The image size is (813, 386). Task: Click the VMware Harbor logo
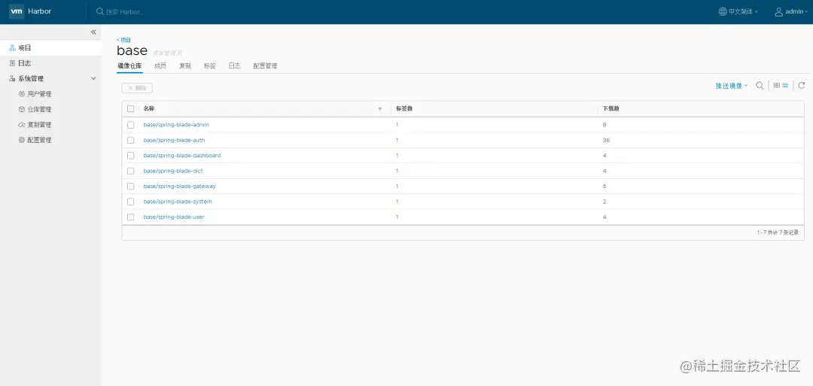(x=17, y=11)
